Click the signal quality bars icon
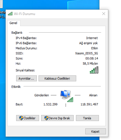121x140 pixels. pos(94,70)
